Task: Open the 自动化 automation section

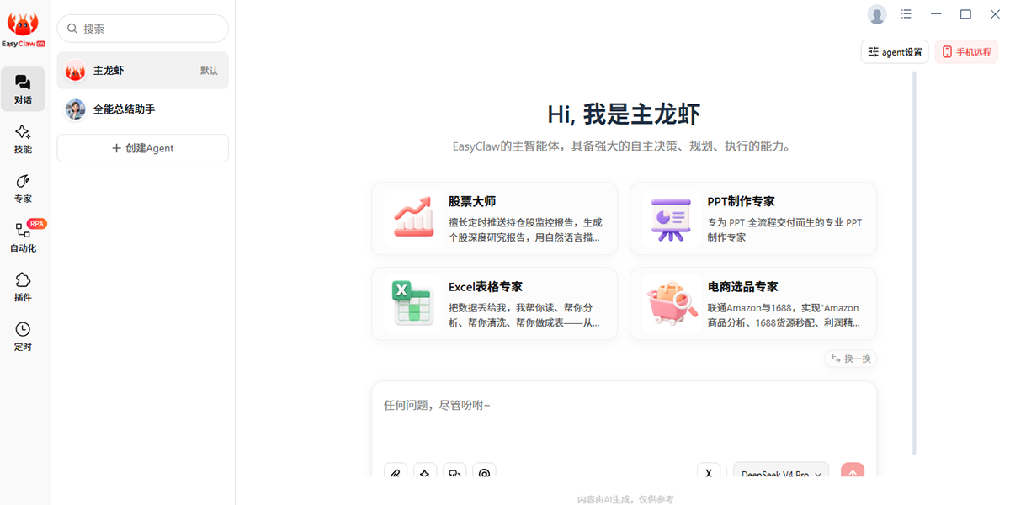Action: coord(23,237)
